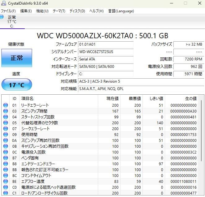Click the rotation rate field 7200 RPM
This screenshot has width=205, height=197.
(x=189, y=59)
